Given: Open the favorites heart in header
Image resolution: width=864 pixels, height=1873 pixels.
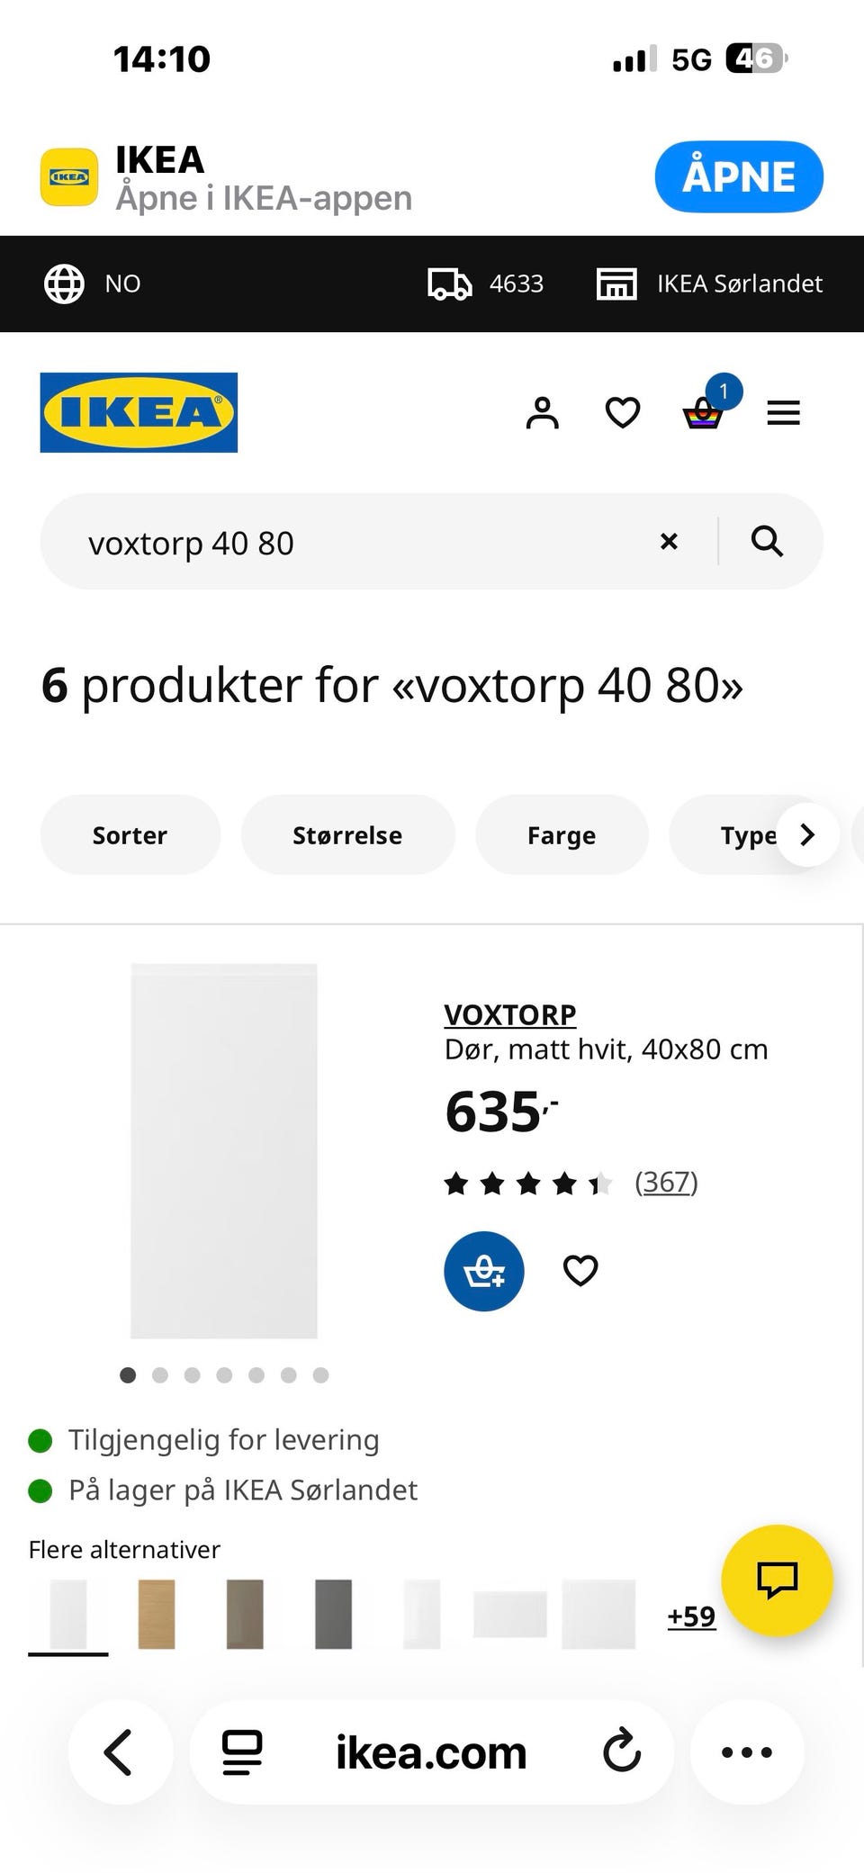Looking at the screenshot, I should point(622,413).
